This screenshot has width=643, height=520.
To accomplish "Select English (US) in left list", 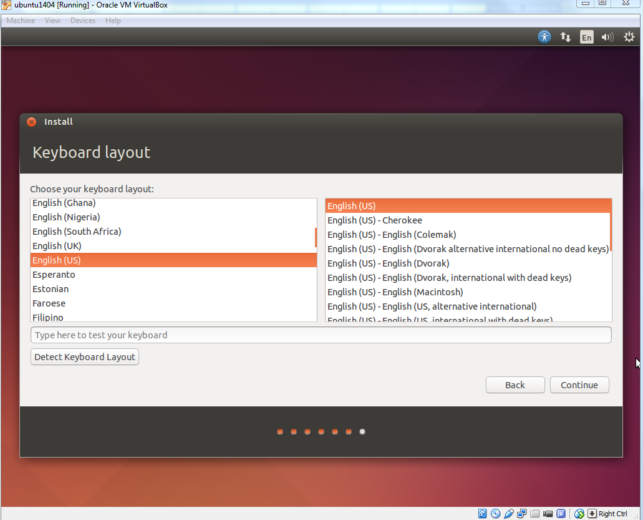I will coord(173,260).
